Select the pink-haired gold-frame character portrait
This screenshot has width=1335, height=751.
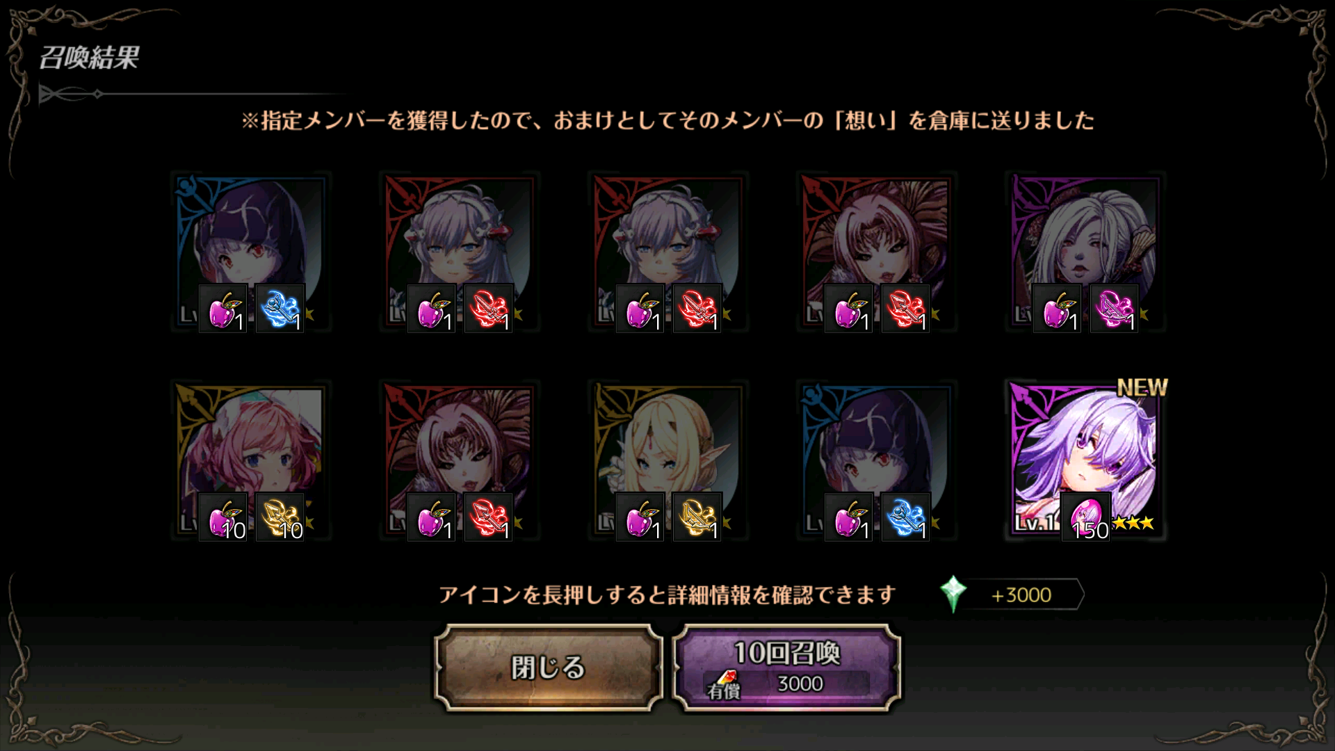tap(251, 460)
